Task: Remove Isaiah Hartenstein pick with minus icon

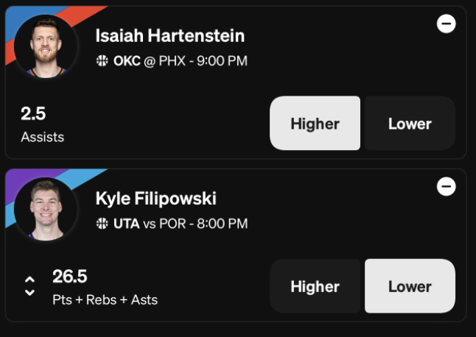Action: point(446,24)
